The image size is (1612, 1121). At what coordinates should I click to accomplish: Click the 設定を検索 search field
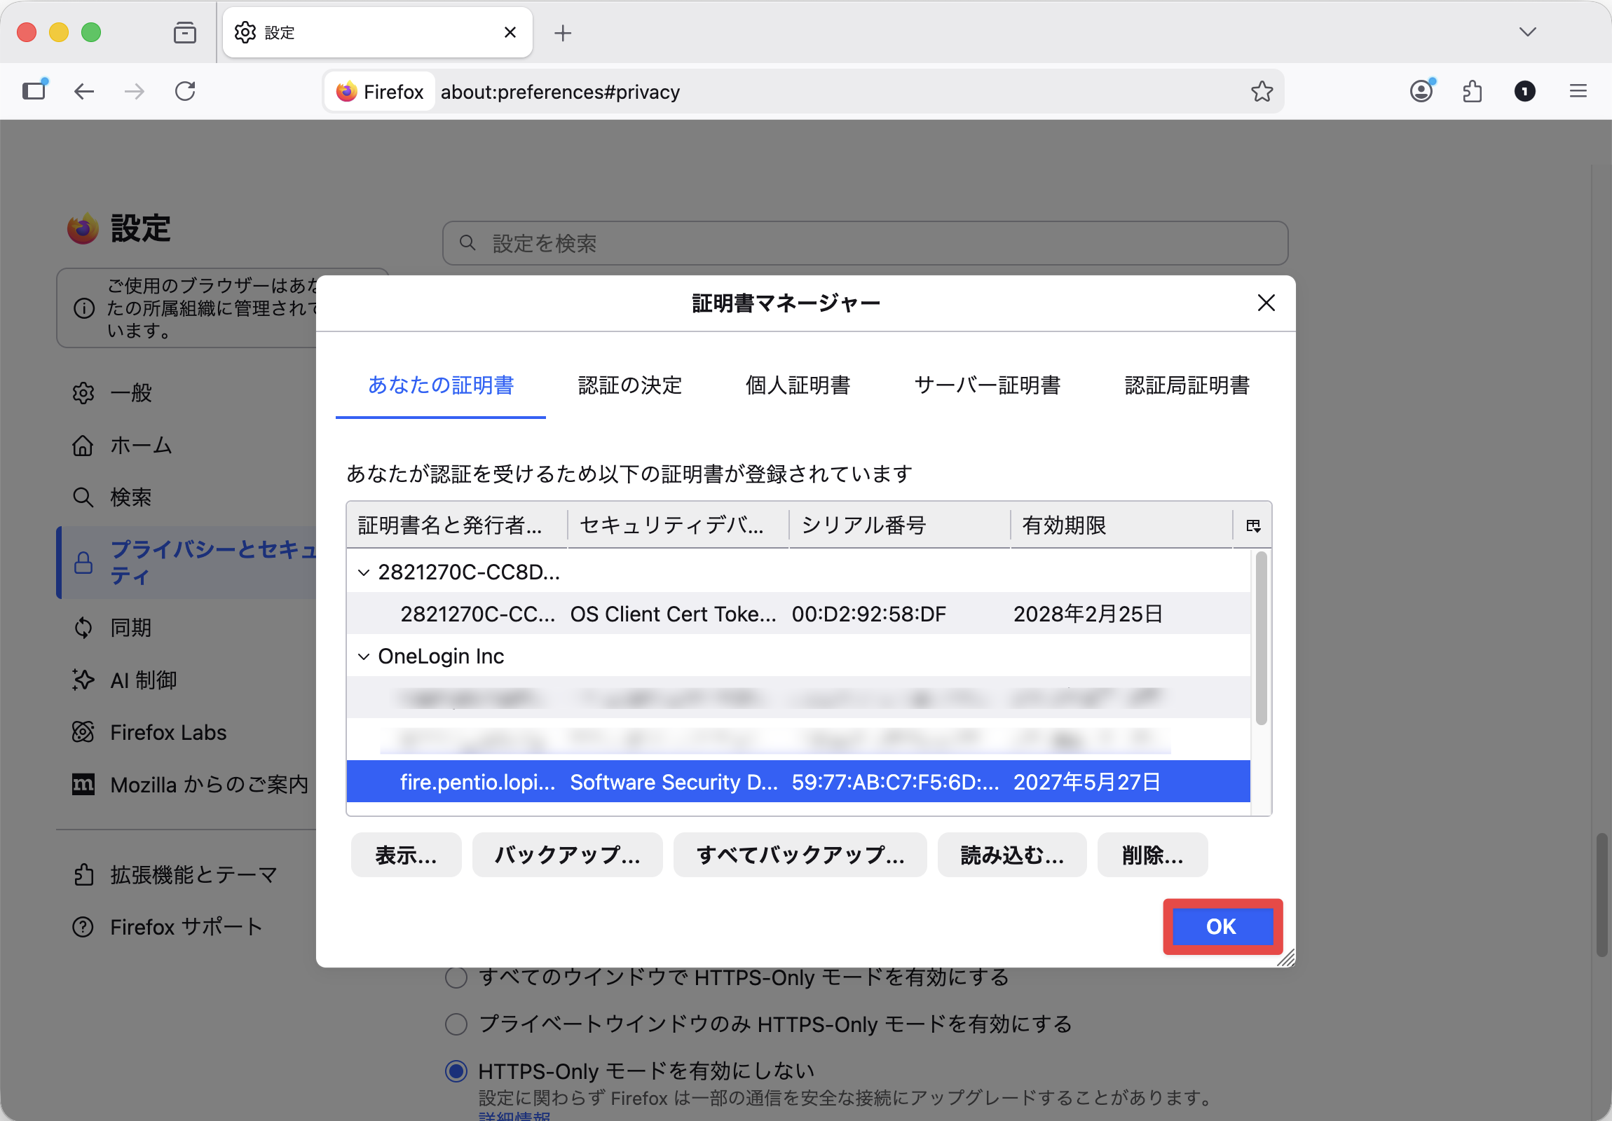pos(865,244)
